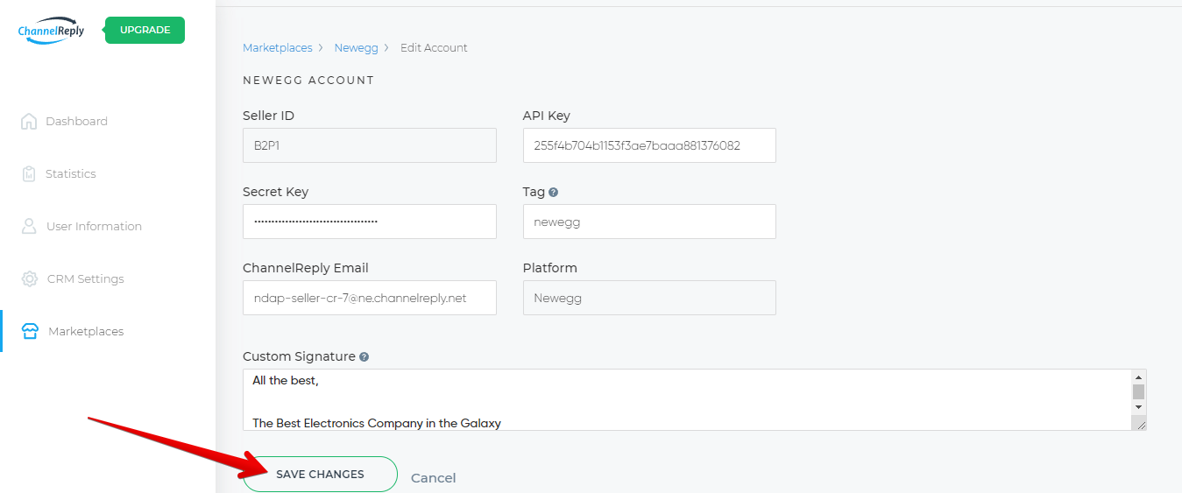Click the Secret Key input field
The image size is (1182, 493).
coord(370,222)
